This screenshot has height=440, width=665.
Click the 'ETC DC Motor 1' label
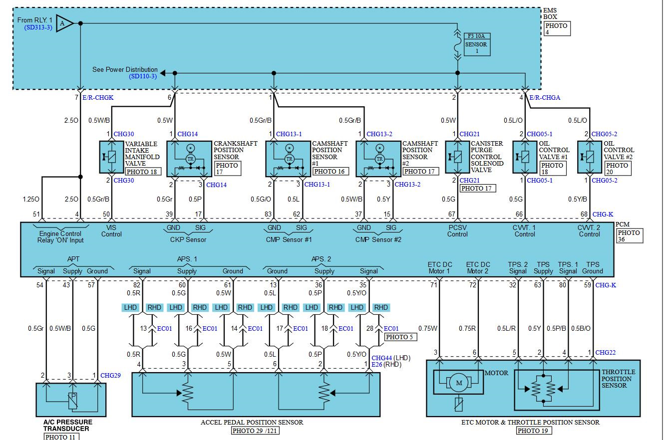point(439,268)
